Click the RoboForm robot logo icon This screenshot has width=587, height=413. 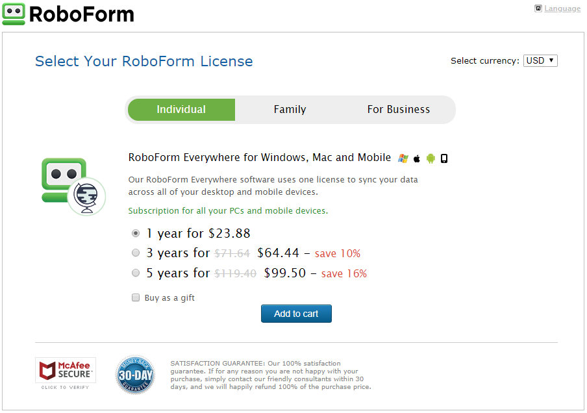tap(14, 14)
